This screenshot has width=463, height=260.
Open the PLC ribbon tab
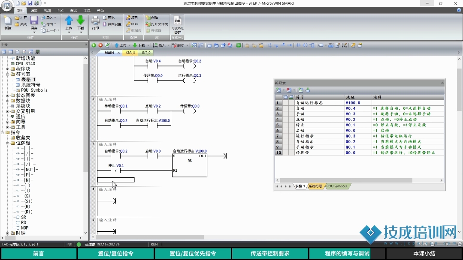coord(60,11)
